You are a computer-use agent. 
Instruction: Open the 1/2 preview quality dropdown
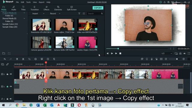click(167, 53)
